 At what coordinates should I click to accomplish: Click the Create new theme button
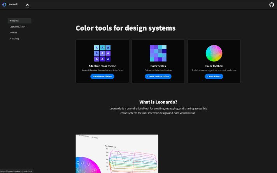102,76
